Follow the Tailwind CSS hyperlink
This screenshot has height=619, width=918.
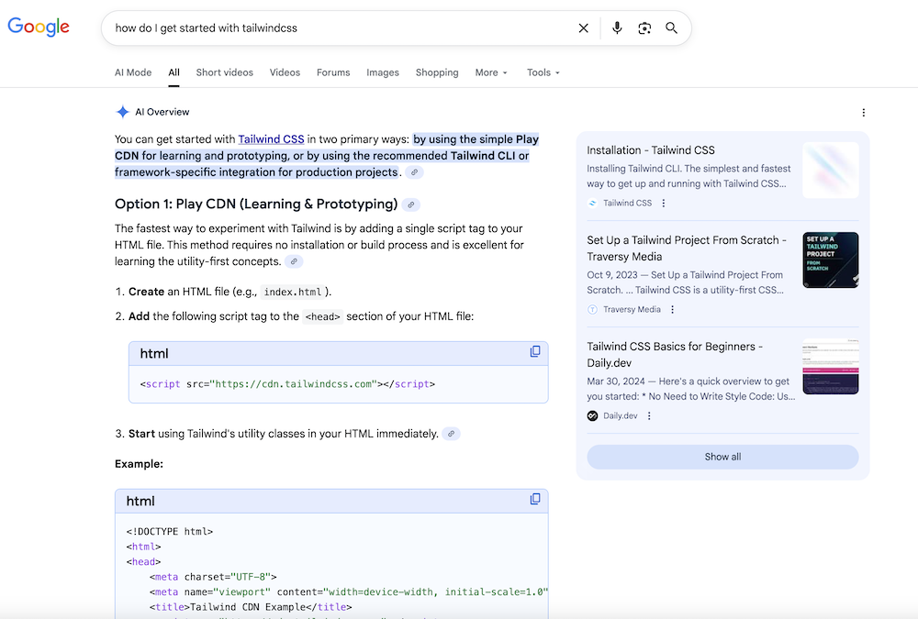pos(271,139)
